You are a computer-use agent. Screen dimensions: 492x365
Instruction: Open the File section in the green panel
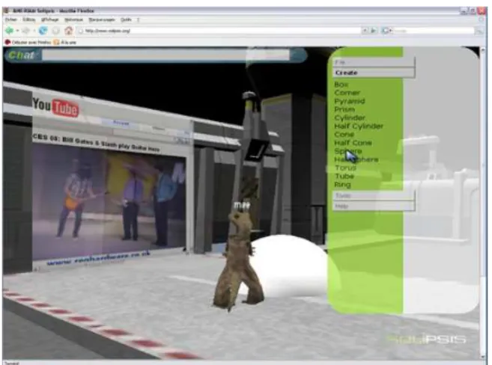click(374, 62)
